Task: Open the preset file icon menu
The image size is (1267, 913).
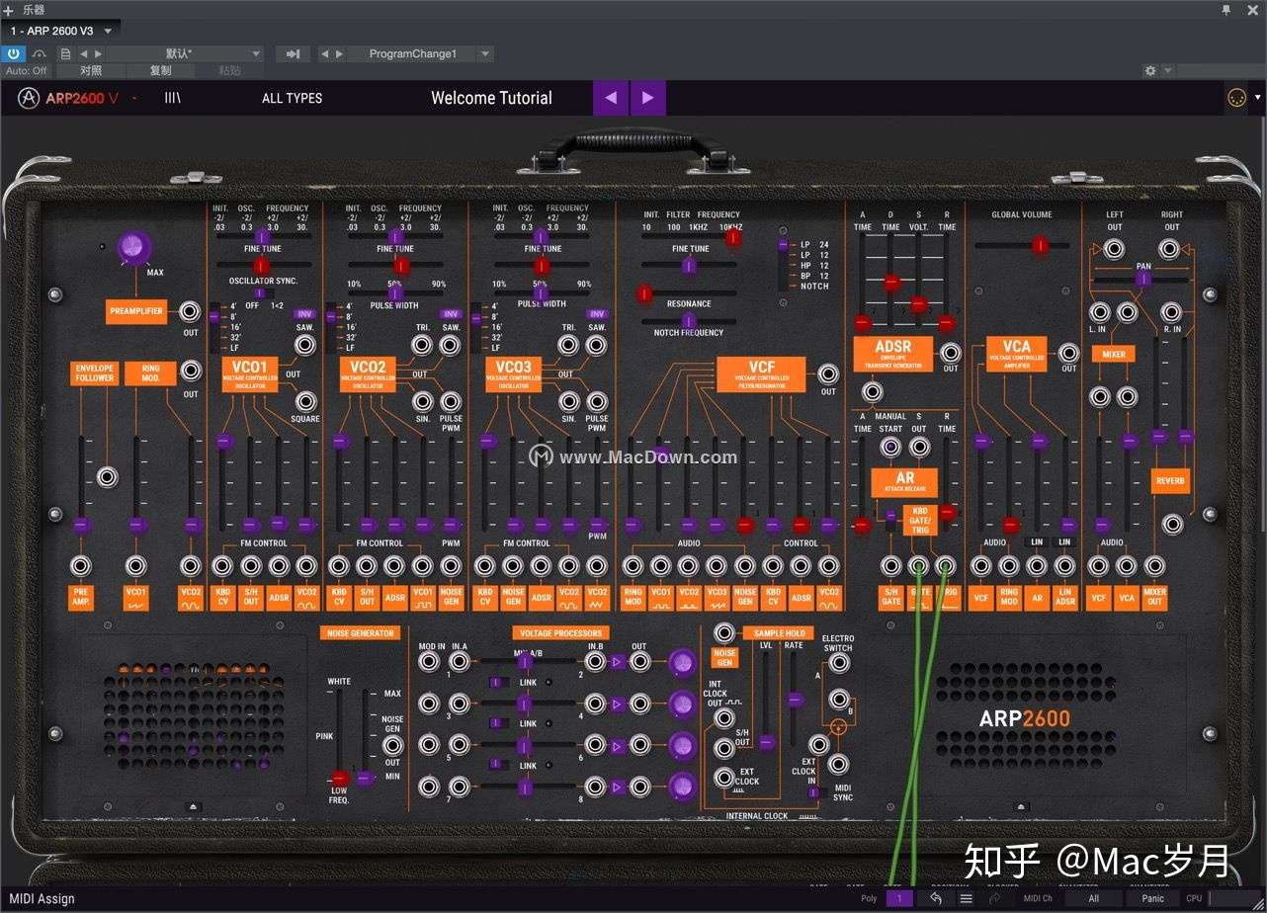Action: click(66, 53)
